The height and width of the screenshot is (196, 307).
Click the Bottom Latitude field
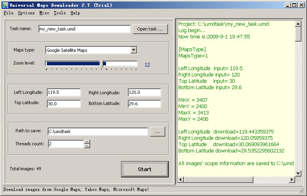pos(145,104)
